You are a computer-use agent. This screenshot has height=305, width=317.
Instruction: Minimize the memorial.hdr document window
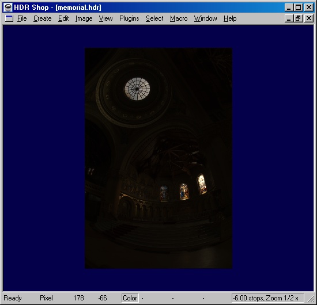[289, 18]
